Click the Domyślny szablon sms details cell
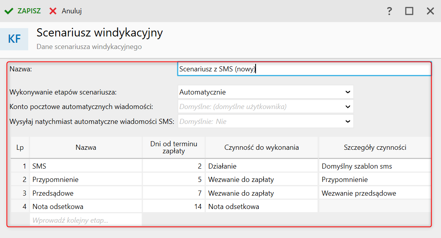Screen dimensions: 441x238 [x=375, y=166]
